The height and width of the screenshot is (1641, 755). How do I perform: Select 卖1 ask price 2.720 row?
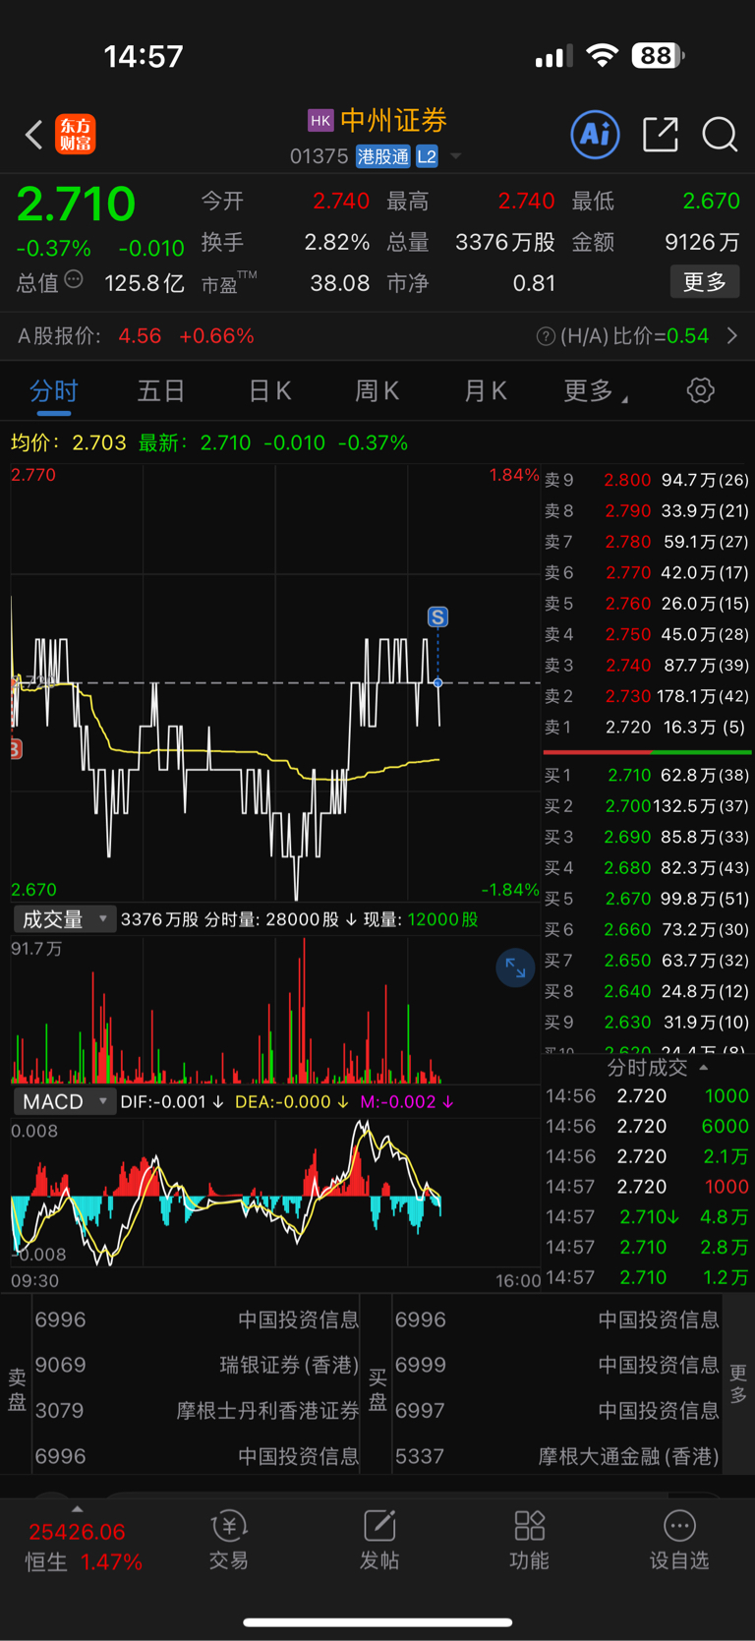pos(647,728)
